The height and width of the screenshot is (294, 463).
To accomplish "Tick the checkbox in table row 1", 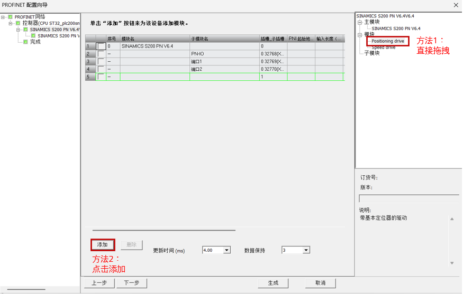I will [x=101, y=46].
